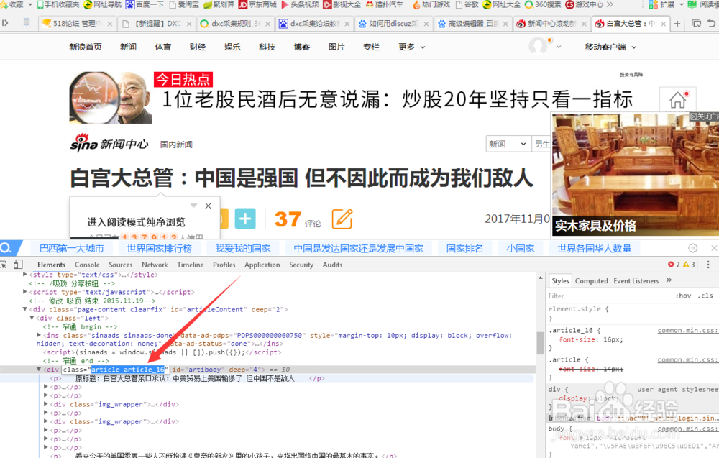Click the blue plus share icon
The image size is (719, 458).
click(245, 219)
